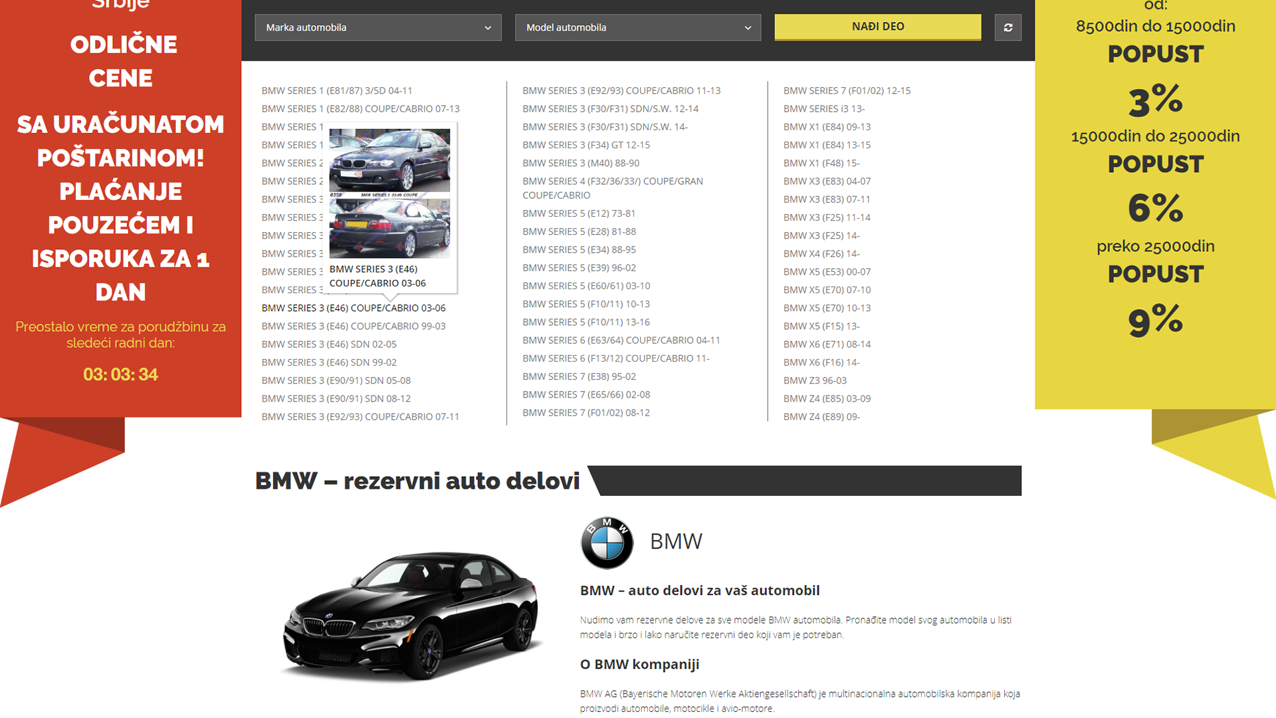The height and width of the screenshot is (718, 1276).
Task: Open BMW SERIES 3 (E92/93) COUPE/CABRIO 11-13
Action: coord(621,90)
